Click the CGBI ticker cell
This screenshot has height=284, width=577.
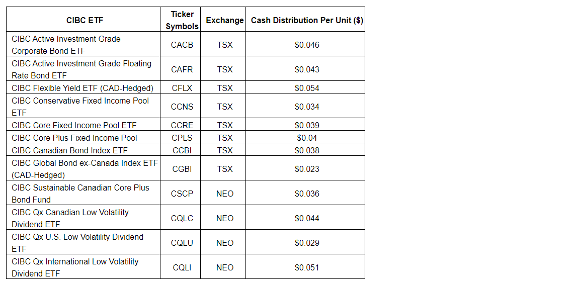coord(182,169)
